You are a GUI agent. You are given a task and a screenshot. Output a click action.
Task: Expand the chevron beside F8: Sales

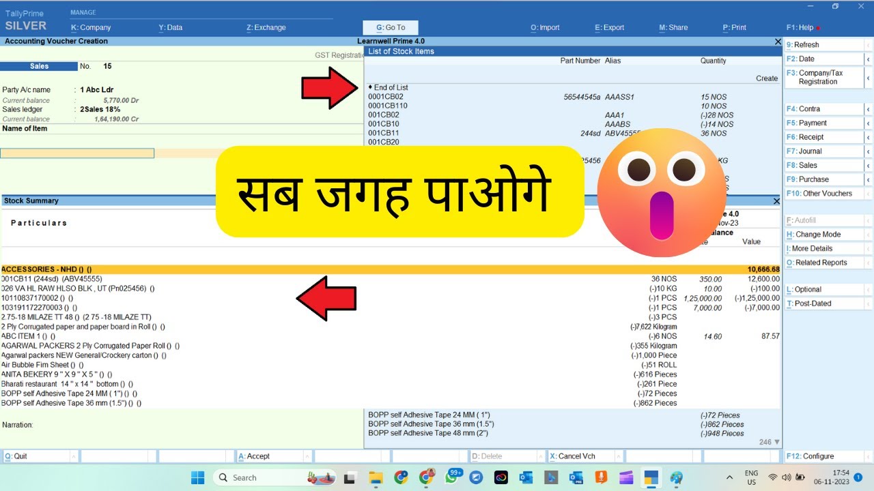coord(869,166)
